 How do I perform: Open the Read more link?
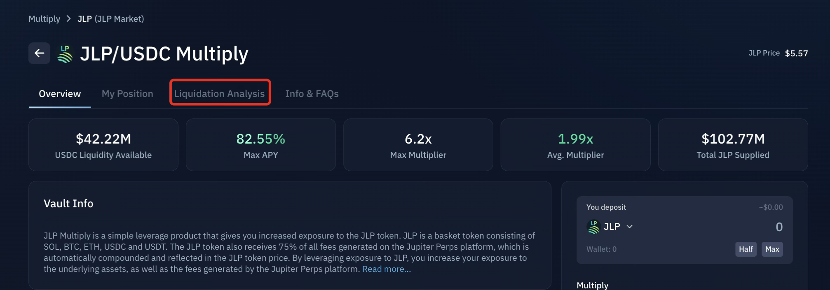386,269
